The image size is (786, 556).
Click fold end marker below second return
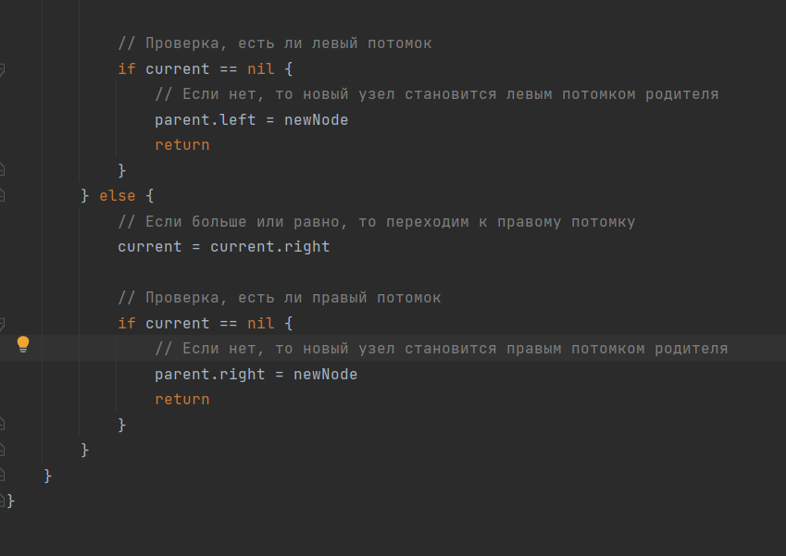pyautogui.click(x=2, y=424)
